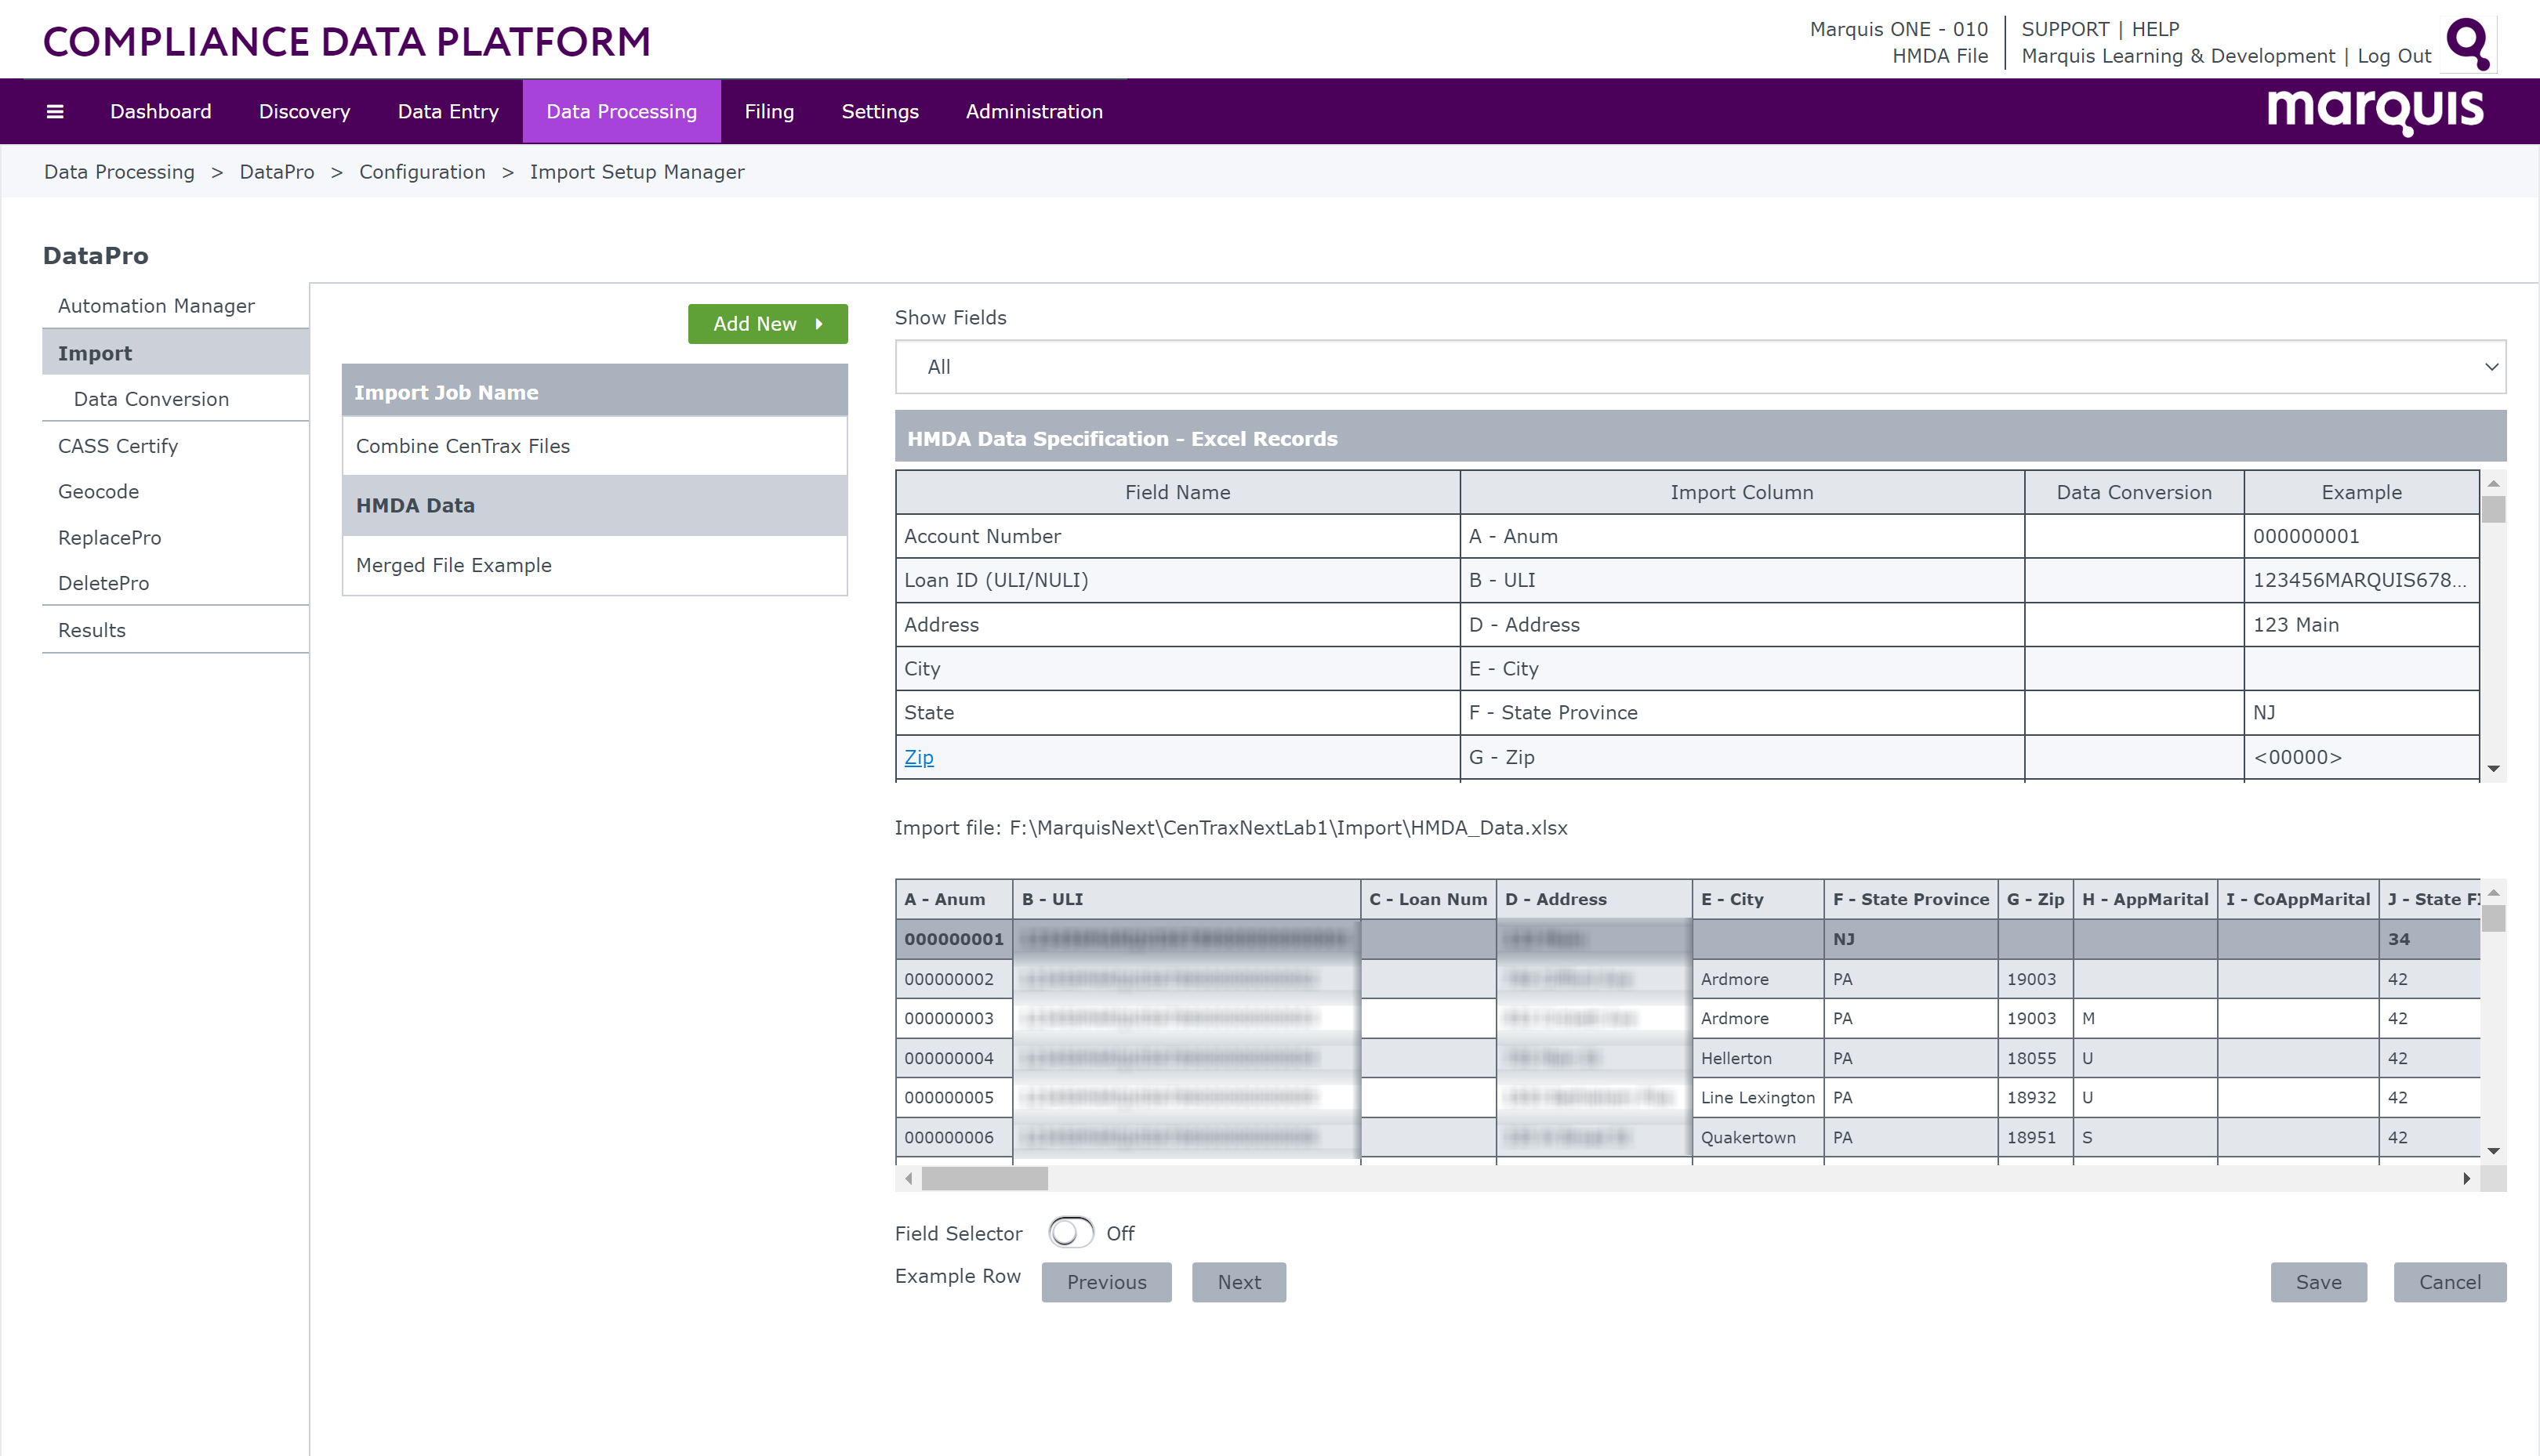Viewport: 2540px width, 1456px height.
Task: Save the import setup
Action: pyautogui.click(x=2318, y=1282)
